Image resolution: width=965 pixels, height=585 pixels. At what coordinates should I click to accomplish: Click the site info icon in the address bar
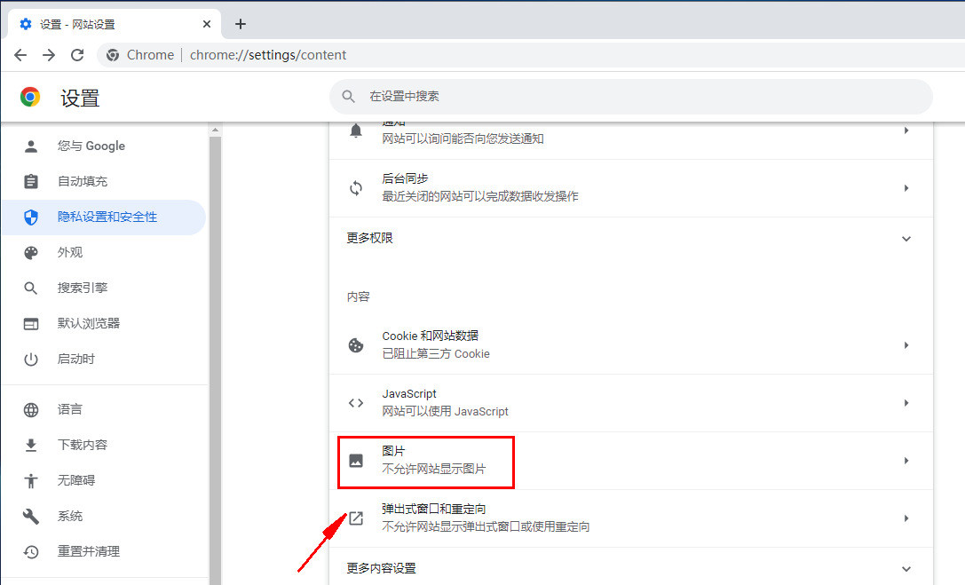point(113,54)
